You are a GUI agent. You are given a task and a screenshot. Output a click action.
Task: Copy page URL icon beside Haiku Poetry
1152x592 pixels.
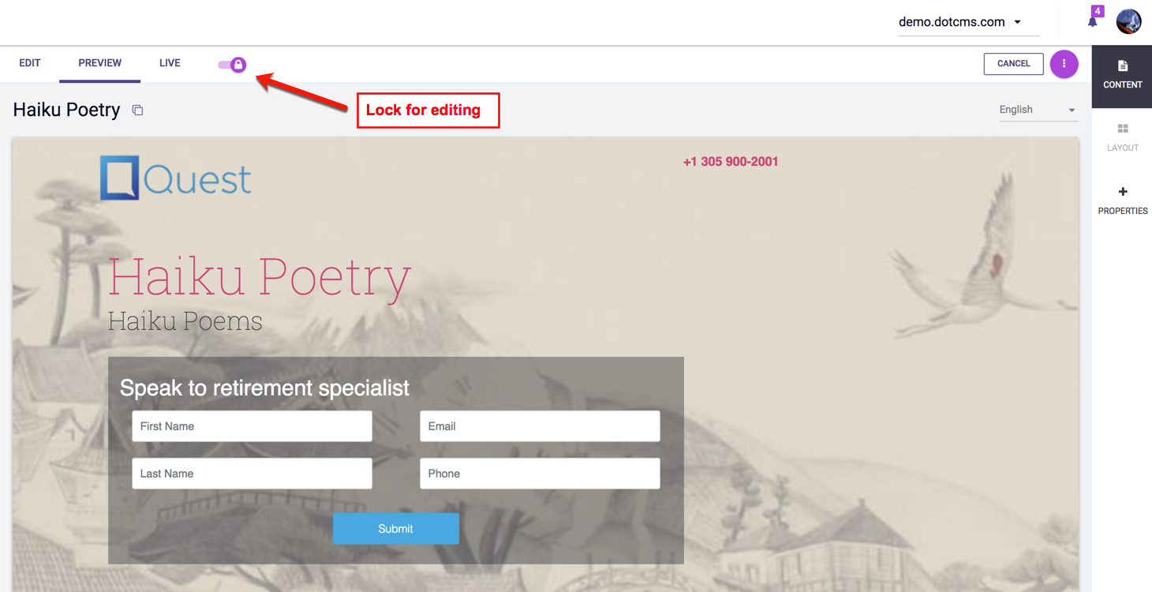[x=137, y=111]
